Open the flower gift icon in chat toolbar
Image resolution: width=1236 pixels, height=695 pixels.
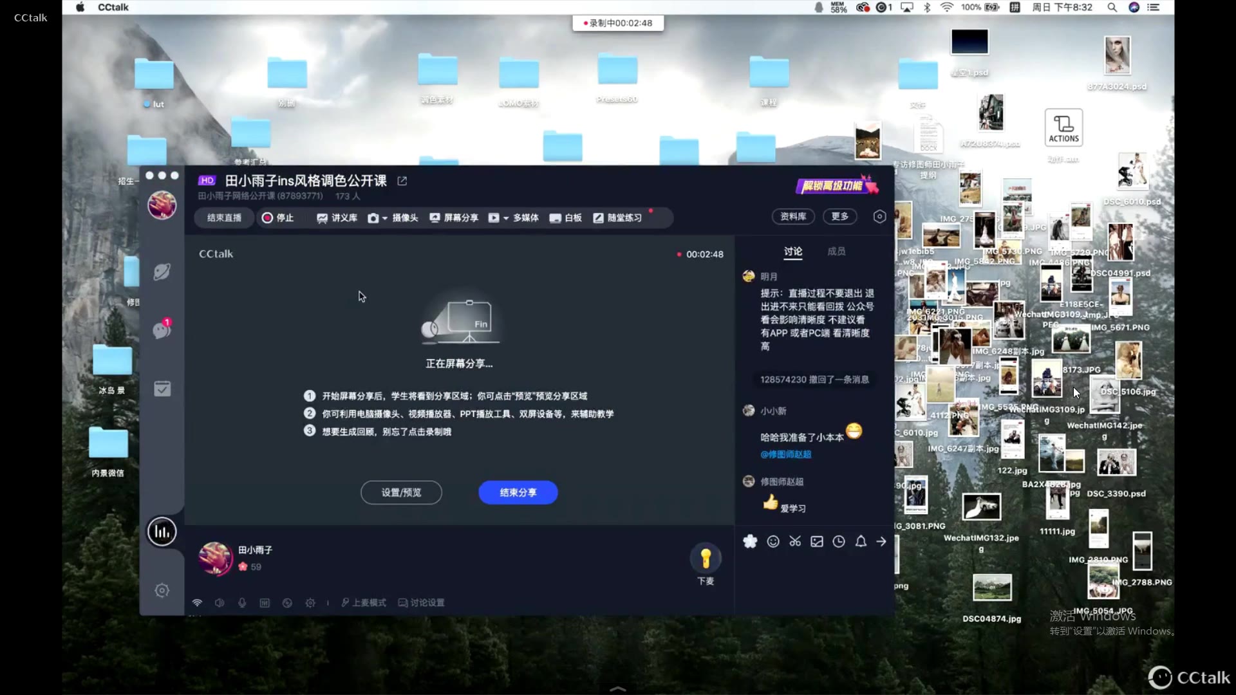pos(750,541)
